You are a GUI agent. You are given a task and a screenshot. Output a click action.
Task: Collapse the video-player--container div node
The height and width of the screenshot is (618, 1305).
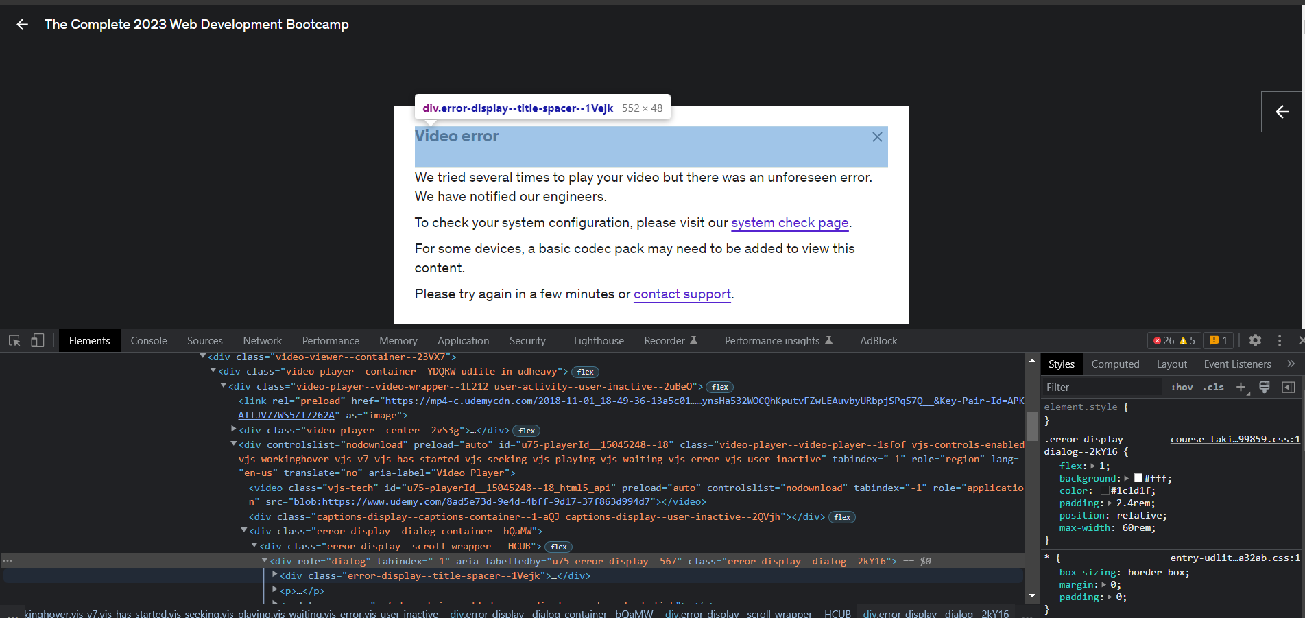[x=213, y=371]
